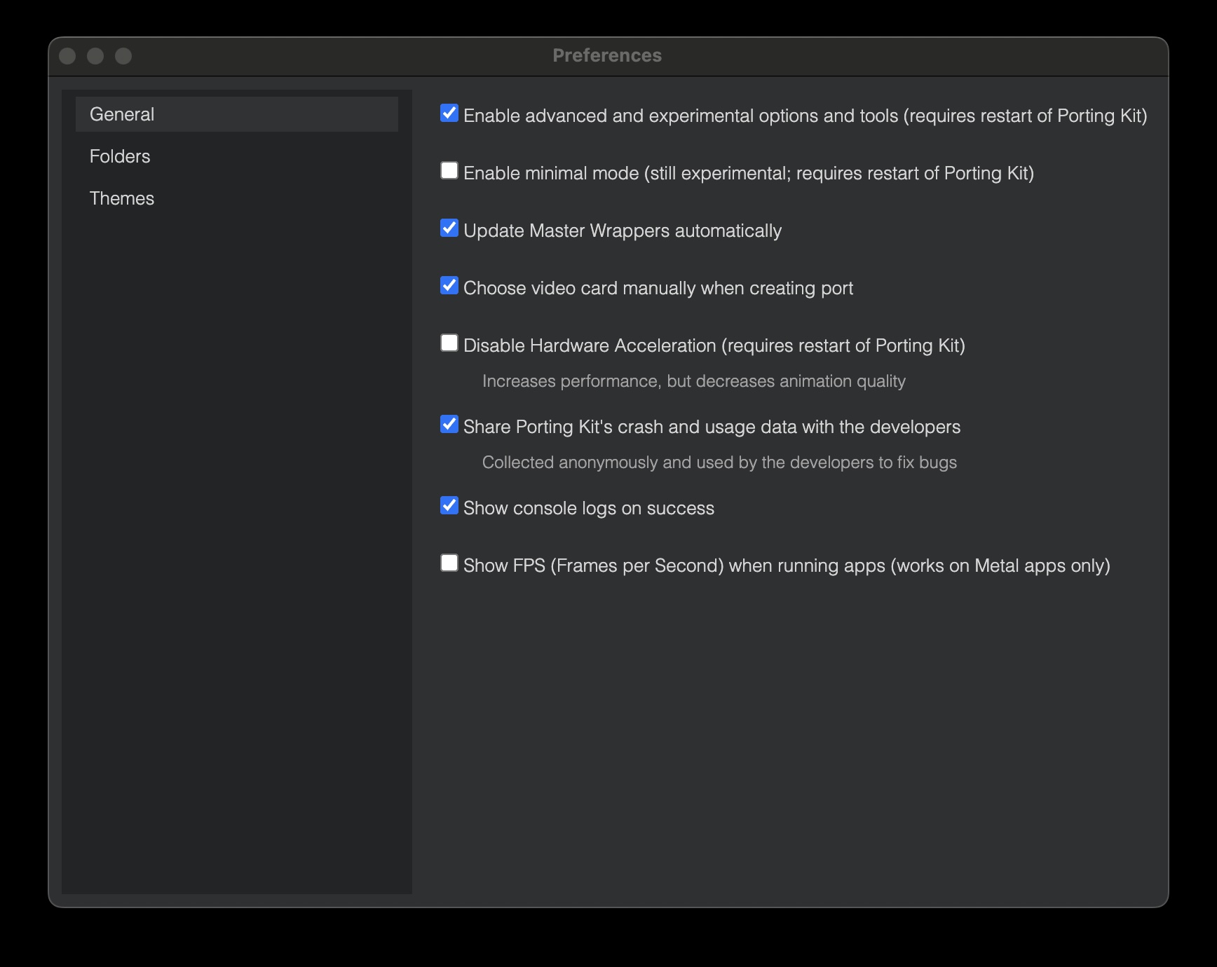This screenshot has height=967, width=1217.
Task: Uncheck Choose video card manually checkbox
Action: pyautogui.click(x=449, y=286)
